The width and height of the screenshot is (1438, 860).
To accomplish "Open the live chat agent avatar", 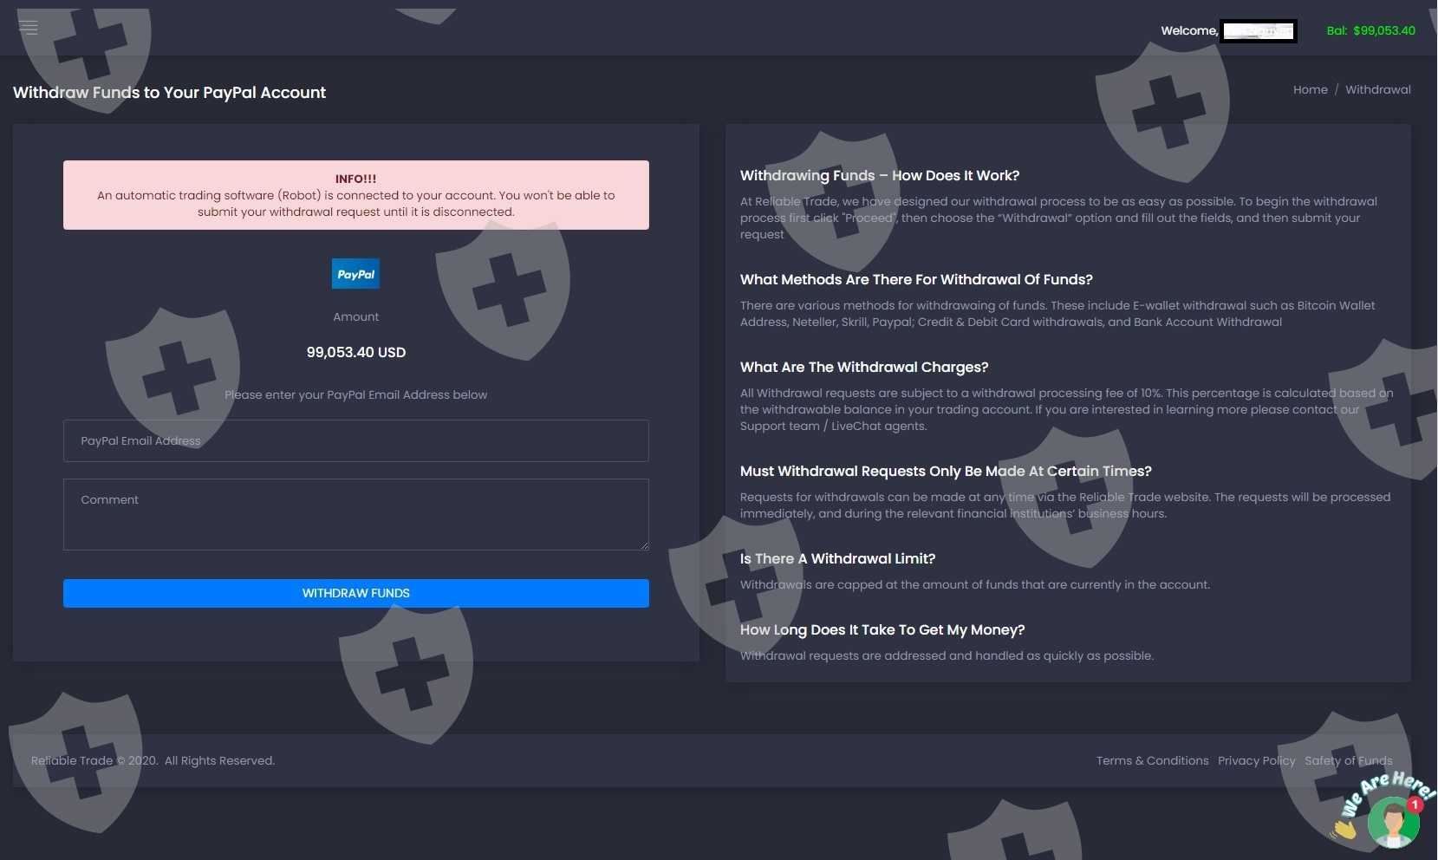I will (1392, 822).
